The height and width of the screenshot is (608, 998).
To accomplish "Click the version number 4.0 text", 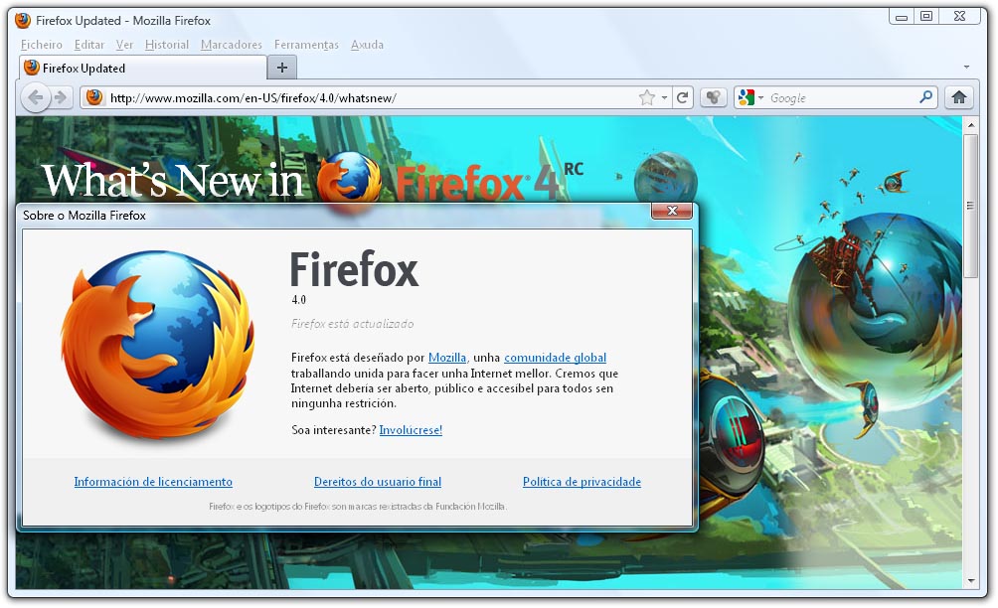I will point(298,300).
